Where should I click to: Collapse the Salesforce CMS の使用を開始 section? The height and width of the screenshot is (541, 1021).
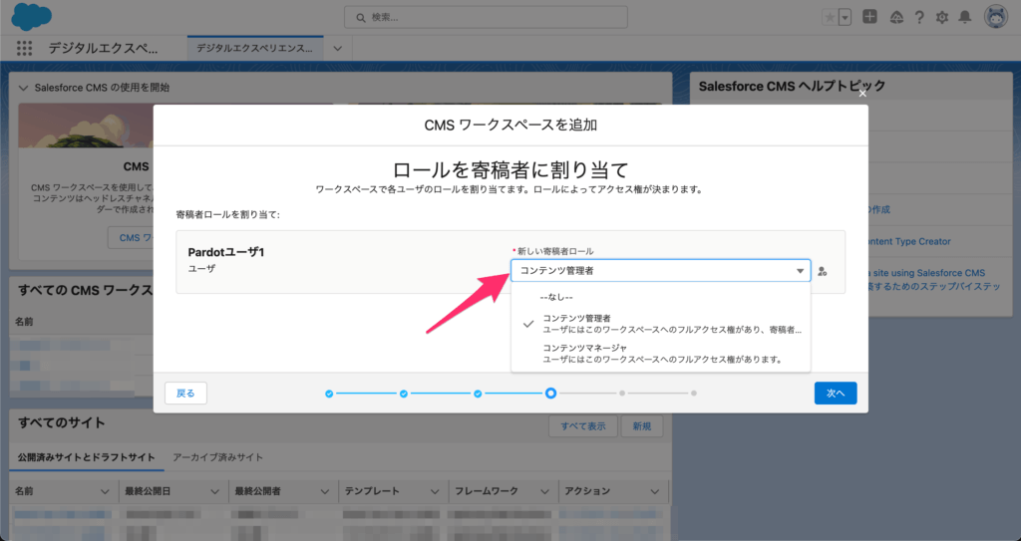[24, 88]
